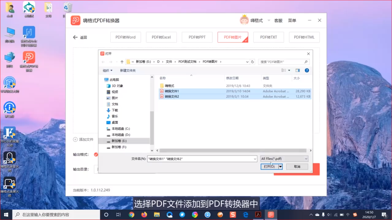Select 桌面 in navigation tree
392x220 pixels.
click(112, 122)
